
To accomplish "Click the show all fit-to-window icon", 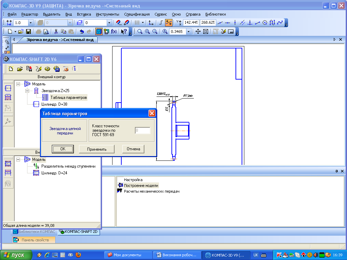I will [x=206, y=31].
